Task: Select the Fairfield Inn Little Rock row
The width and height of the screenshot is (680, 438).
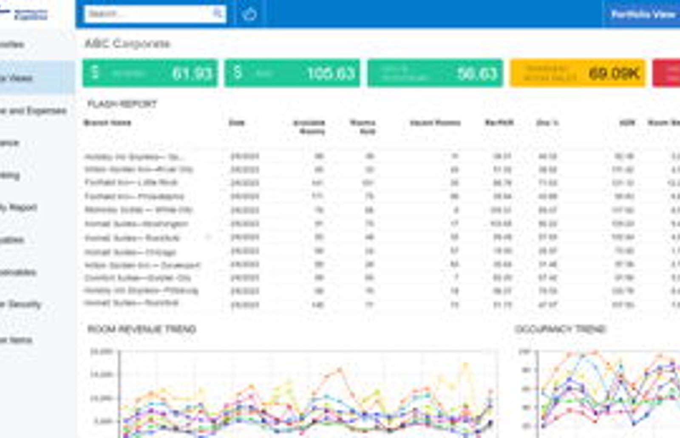Action: (382, 183)
